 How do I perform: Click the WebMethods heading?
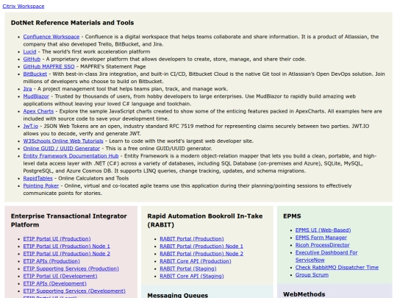click(x=304, y=294)
